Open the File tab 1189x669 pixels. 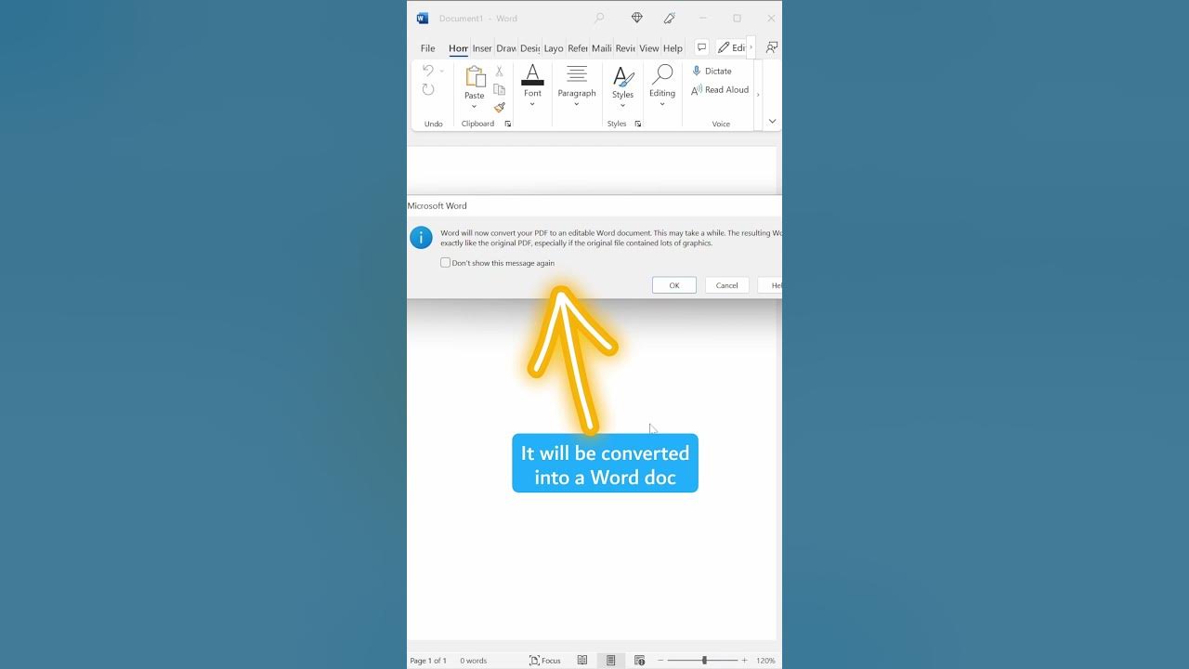pyautogui.click(x=427, y=48)
